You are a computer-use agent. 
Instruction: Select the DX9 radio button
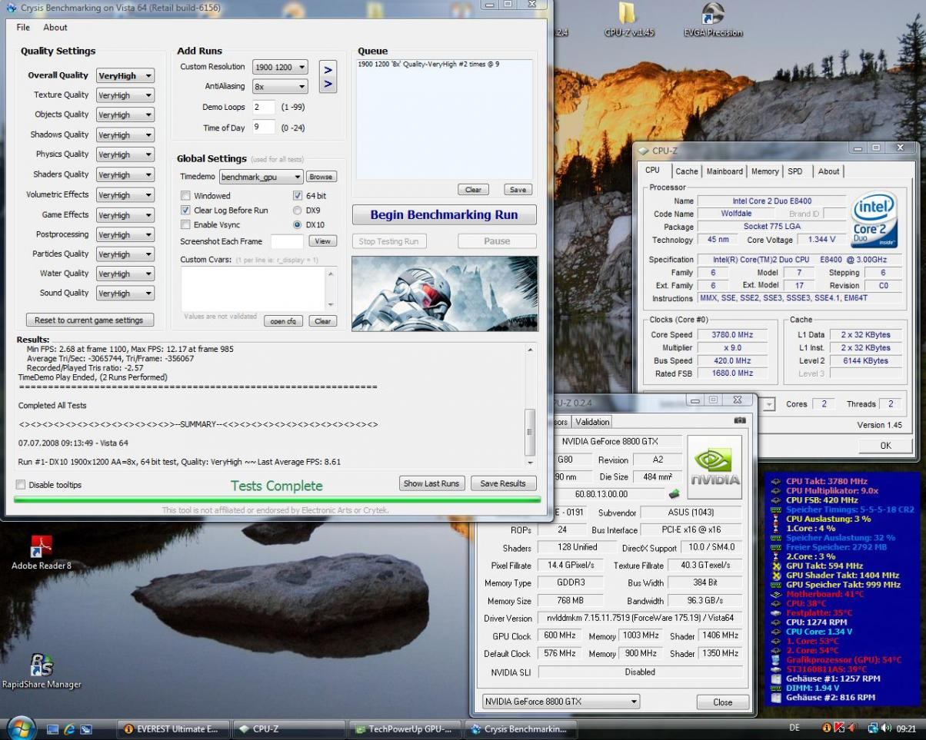tap(298, 210)
